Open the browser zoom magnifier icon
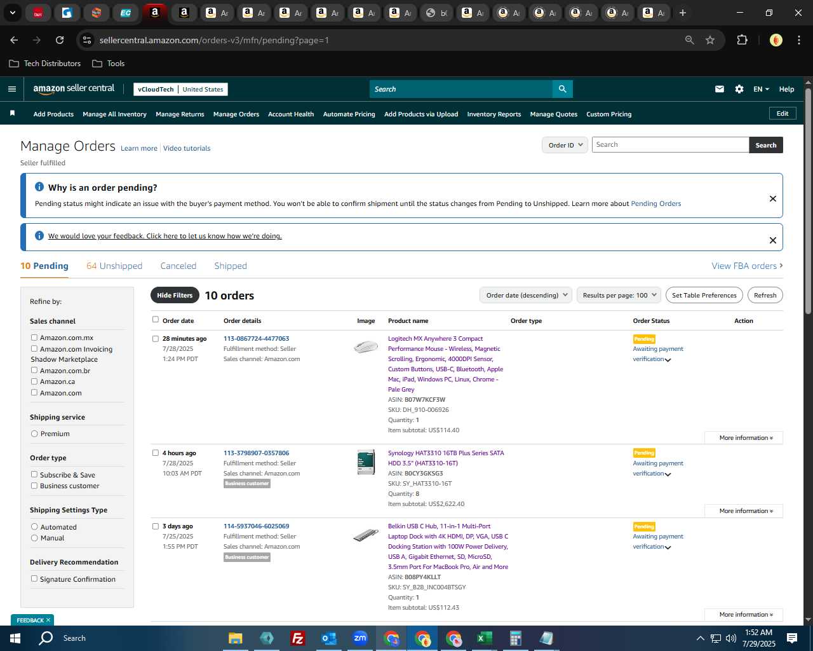 tap(690, 40)
